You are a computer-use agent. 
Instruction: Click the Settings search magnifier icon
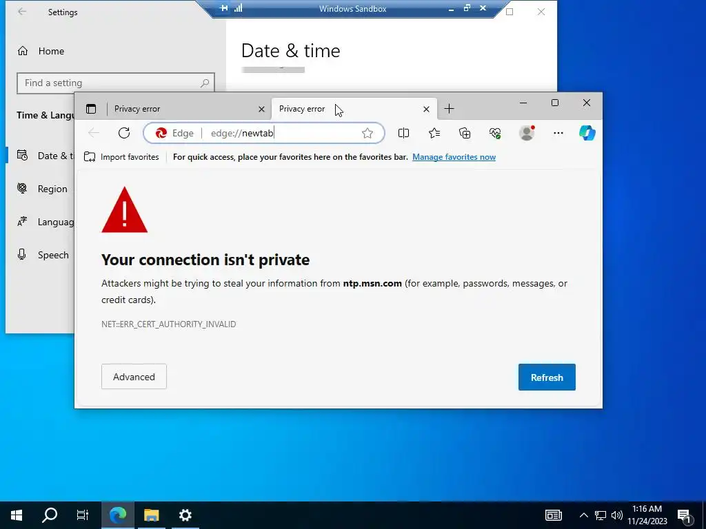point(205,83)
